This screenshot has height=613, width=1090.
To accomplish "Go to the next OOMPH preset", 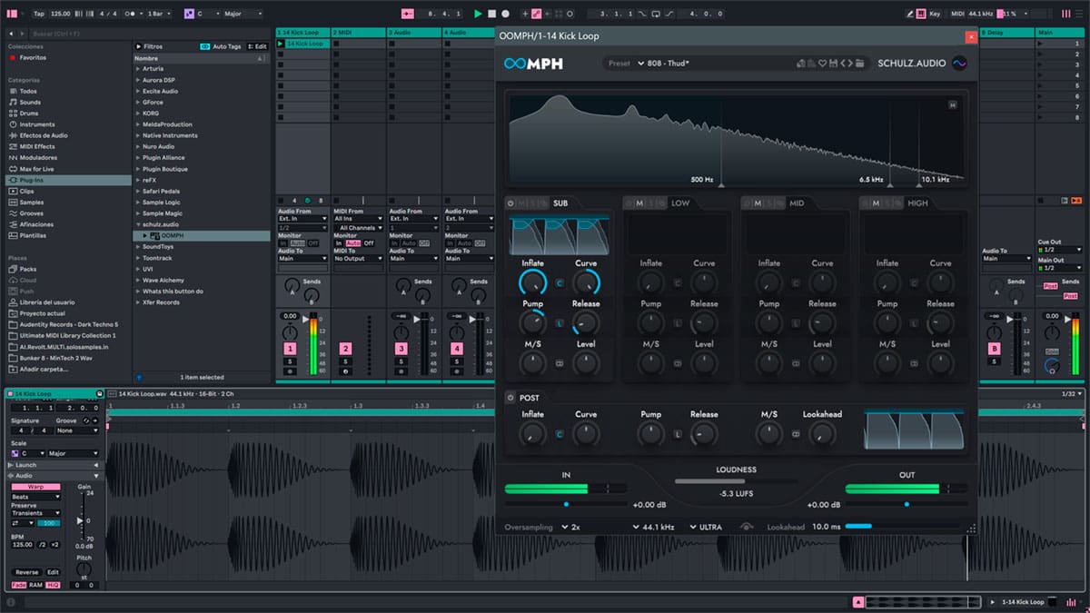I will (849, 64).
